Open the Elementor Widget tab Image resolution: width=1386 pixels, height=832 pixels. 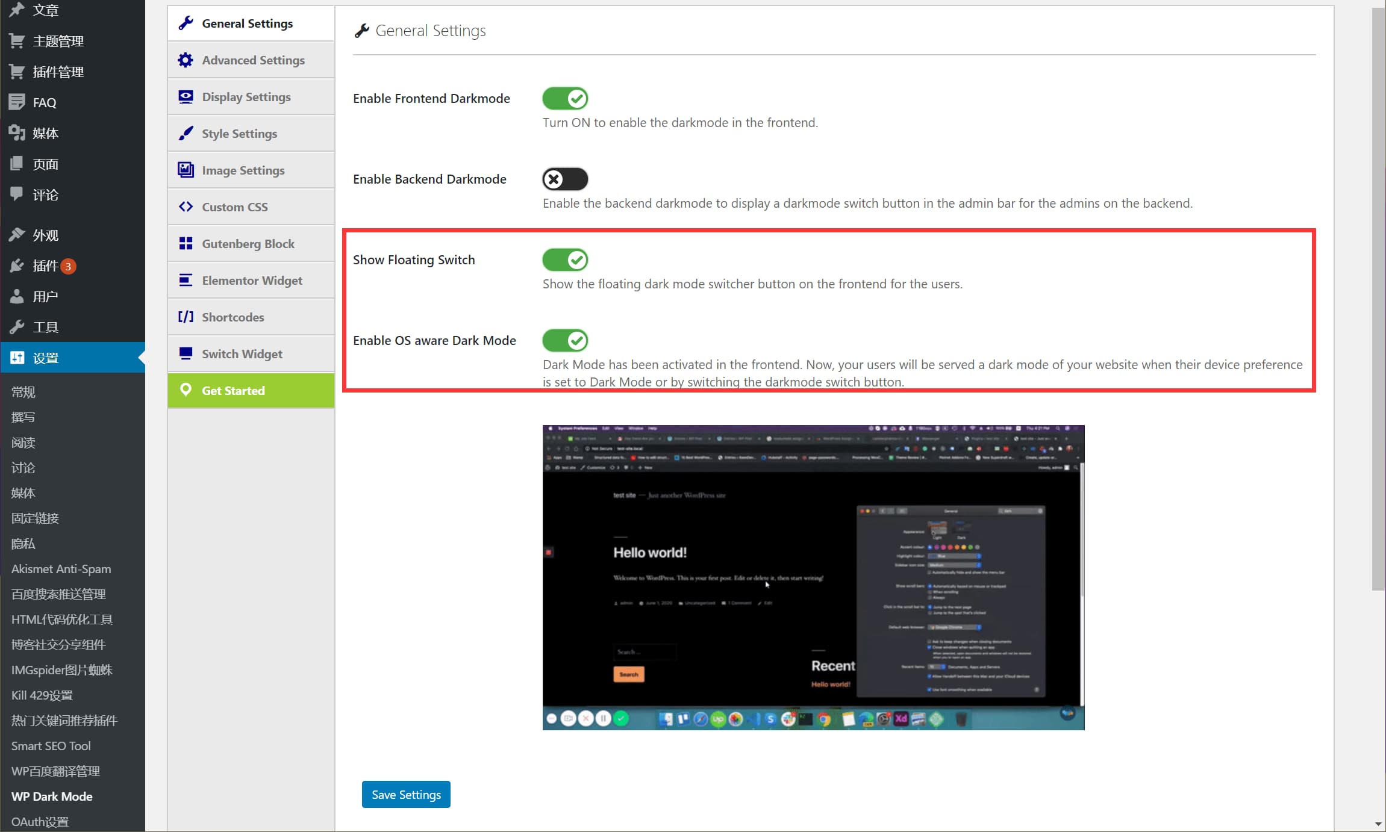252,281
